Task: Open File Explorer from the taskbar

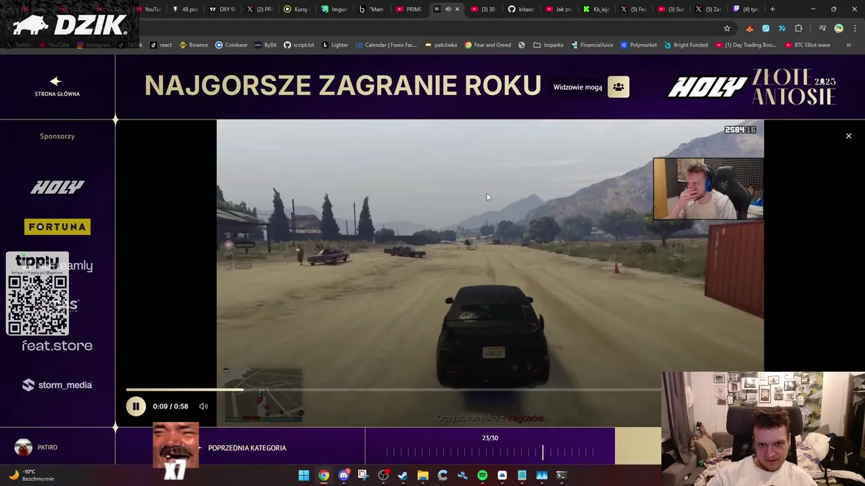Action: (423, 475)
